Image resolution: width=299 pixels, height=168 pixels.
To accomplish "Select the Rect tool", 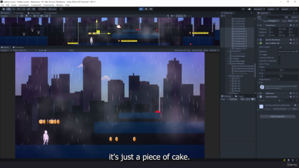I will (x=23, y=9).
